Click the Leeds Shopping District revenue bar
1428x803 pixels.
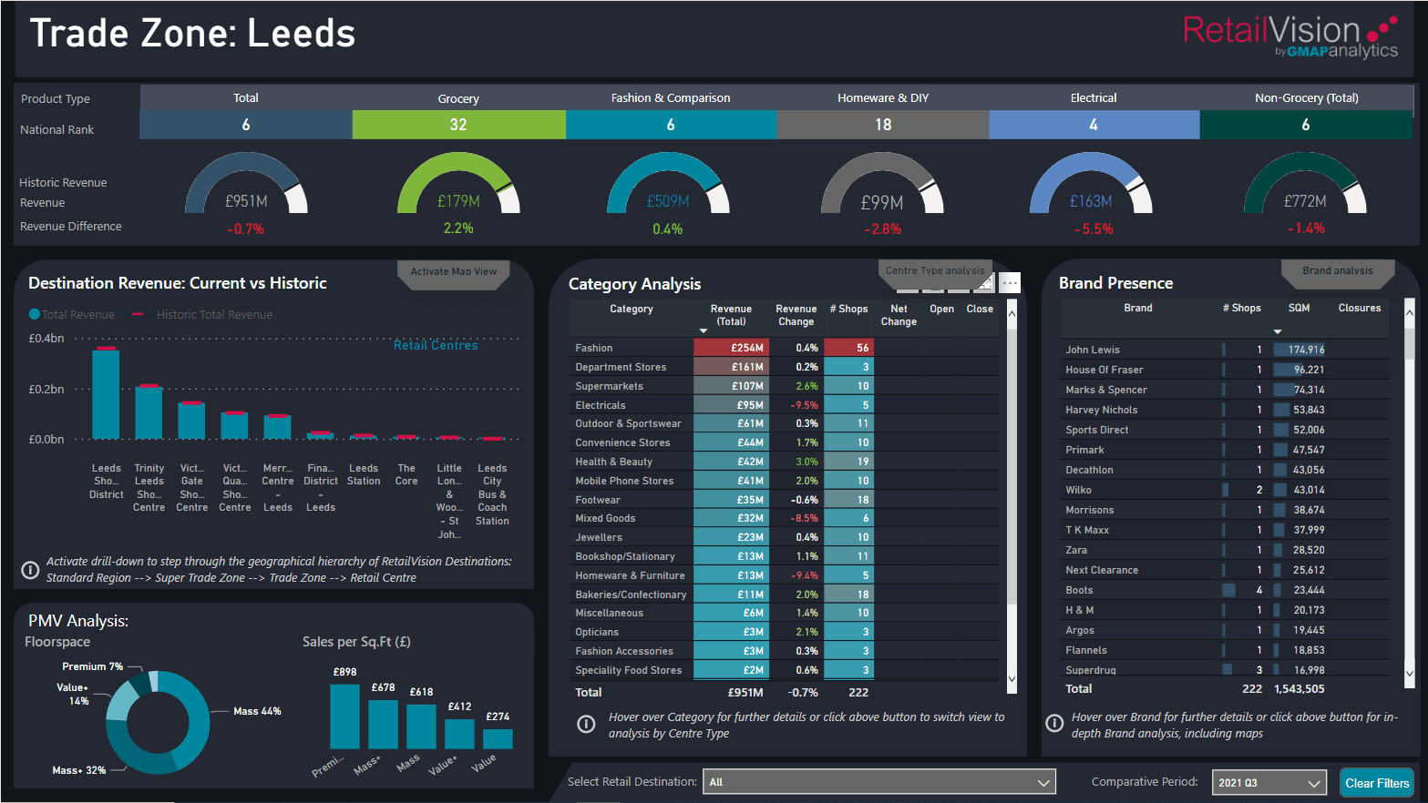click(106, 393)
